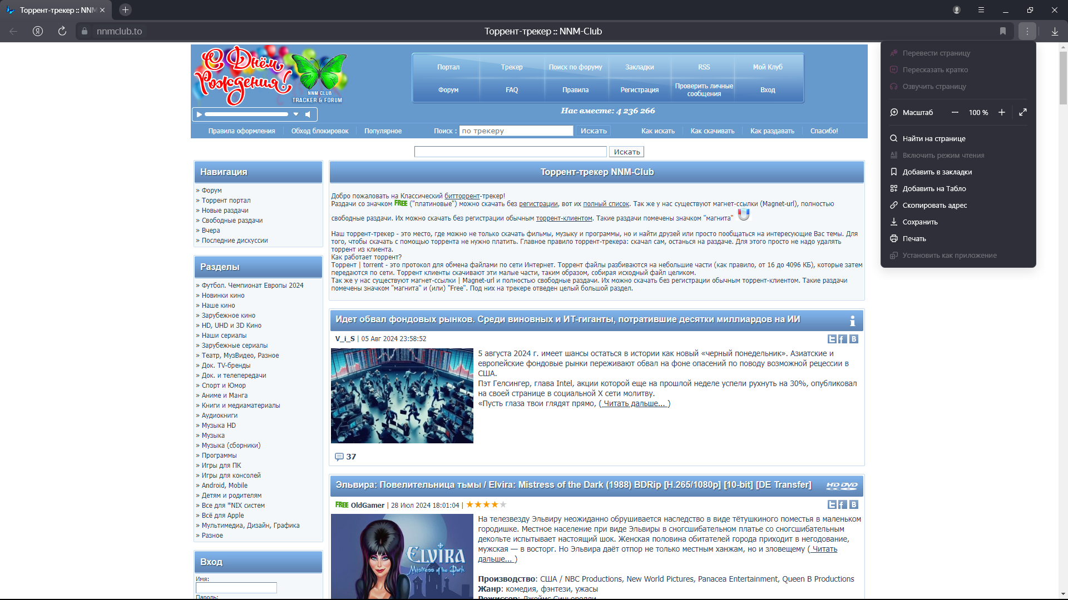Open the 37 comments icon under the news
The height and width of the screenshot is (600, 1068).
pos(339,457)
